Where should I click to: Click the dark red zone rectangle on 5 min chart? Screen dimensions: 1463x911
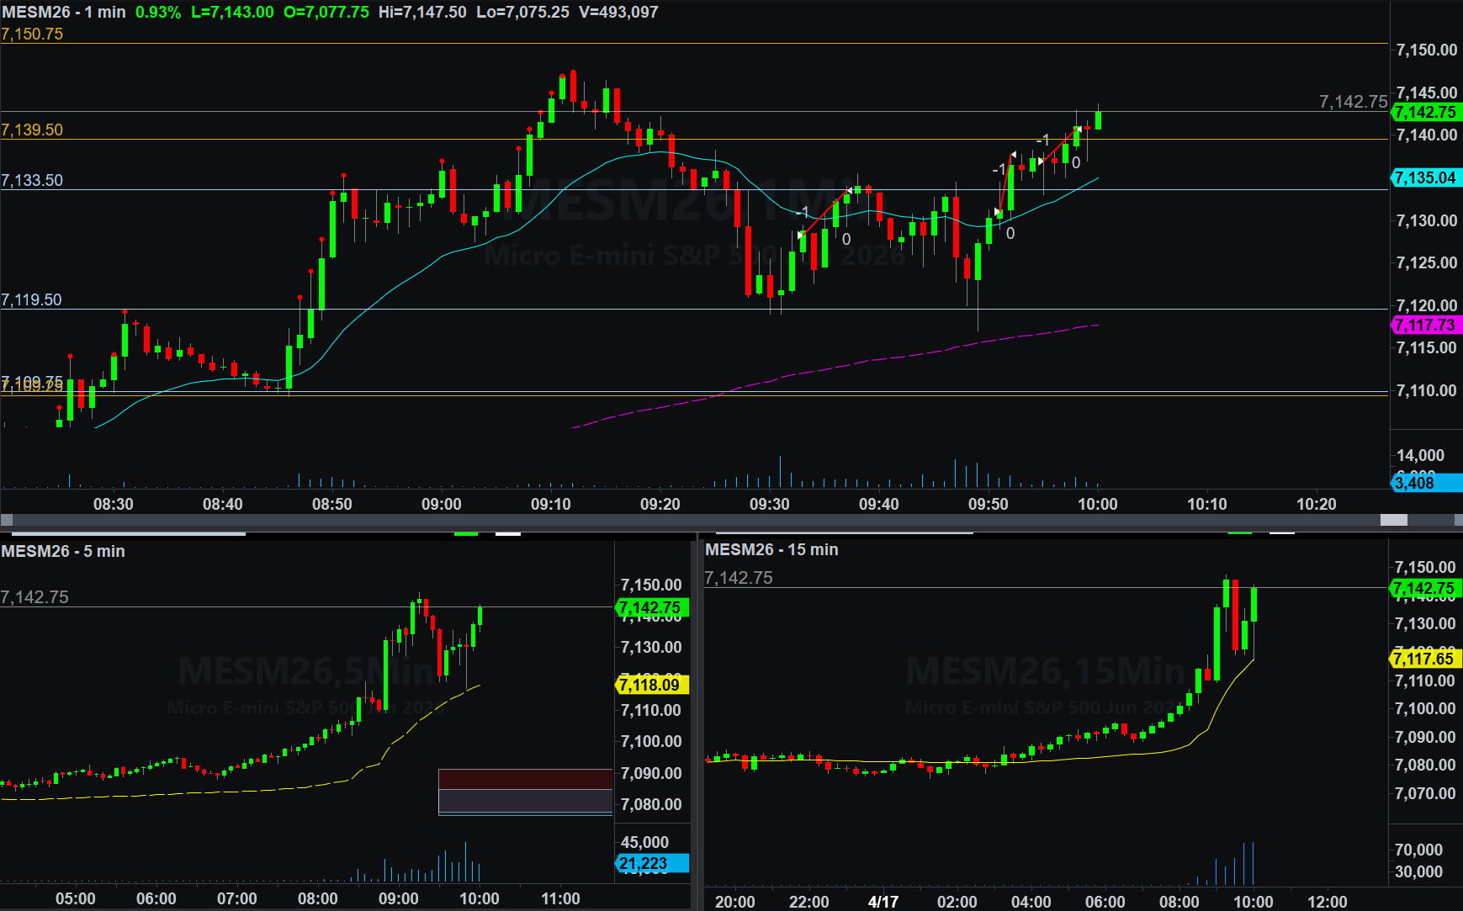[x=525, y=779]
